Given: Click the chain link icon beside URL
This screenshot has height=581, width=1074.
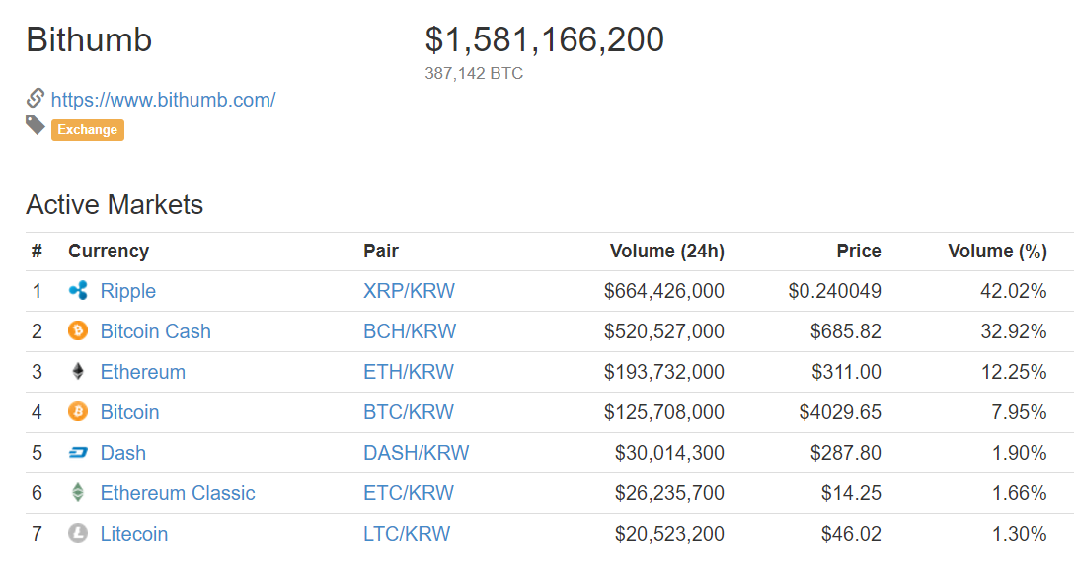Looking at the screenshot, I should click(36, 98).
